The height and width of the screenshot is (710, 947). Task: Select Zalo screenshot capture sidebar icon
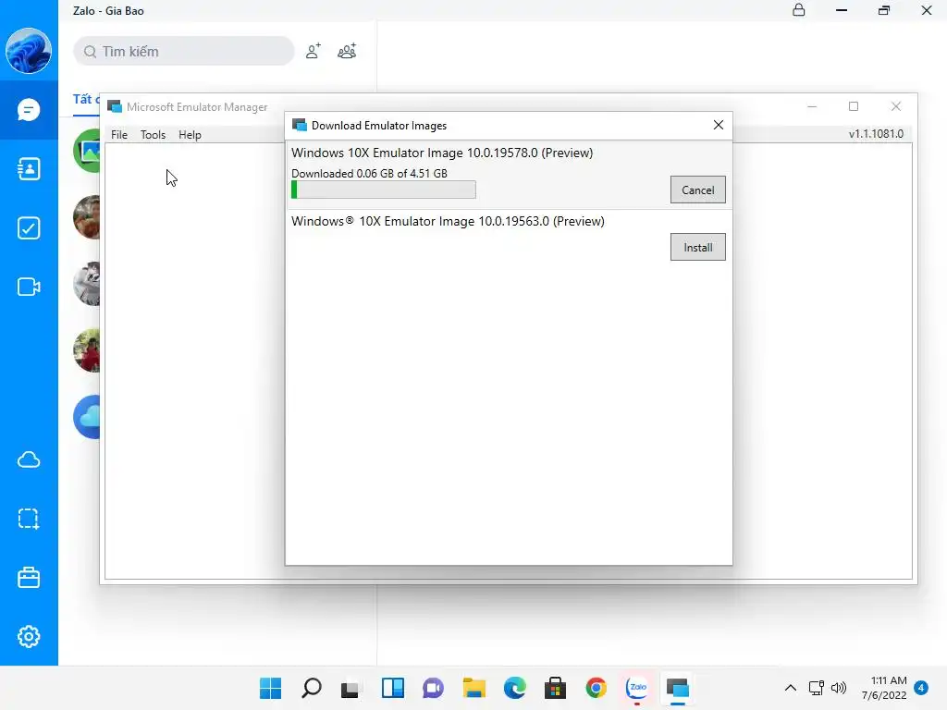click(x=29, y=519)
